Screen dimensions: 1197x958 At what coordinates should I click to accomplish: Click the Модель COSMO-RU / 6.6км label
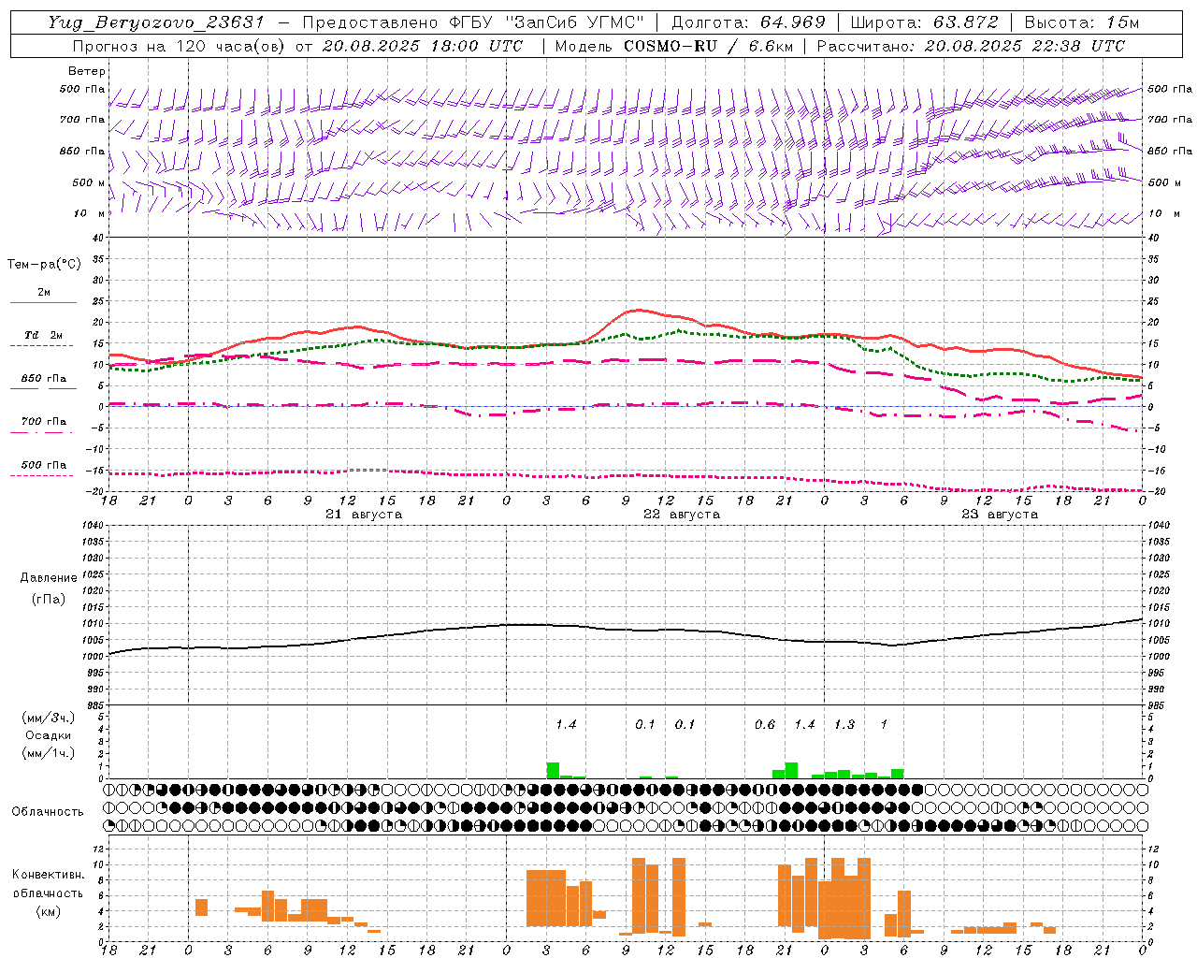(x=672, y=46)
